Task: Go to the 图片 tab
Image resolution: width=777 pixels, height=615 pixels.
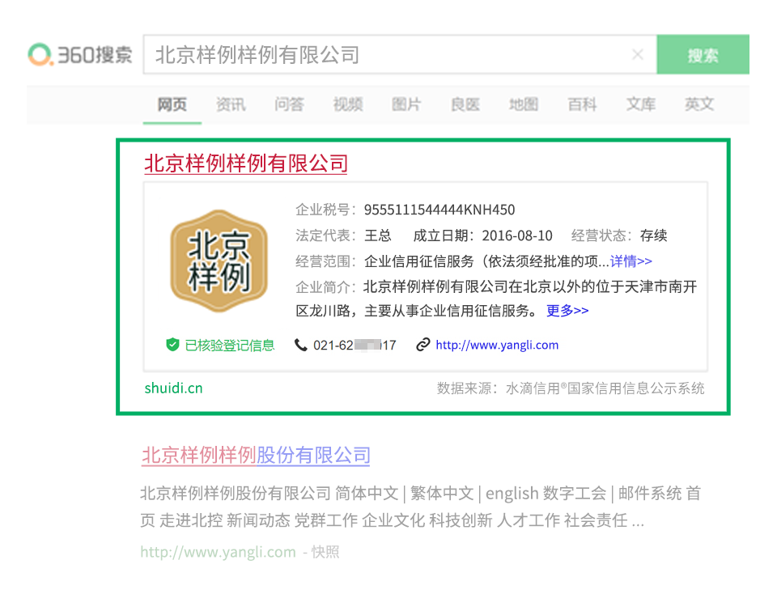Action: [406, 104]
